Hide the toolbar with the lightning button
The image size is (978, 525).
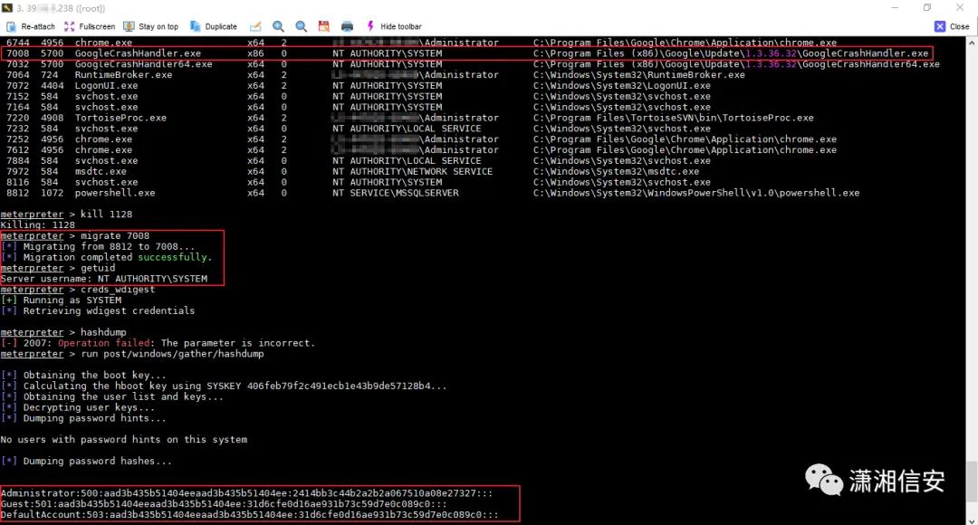pos(394,27)
